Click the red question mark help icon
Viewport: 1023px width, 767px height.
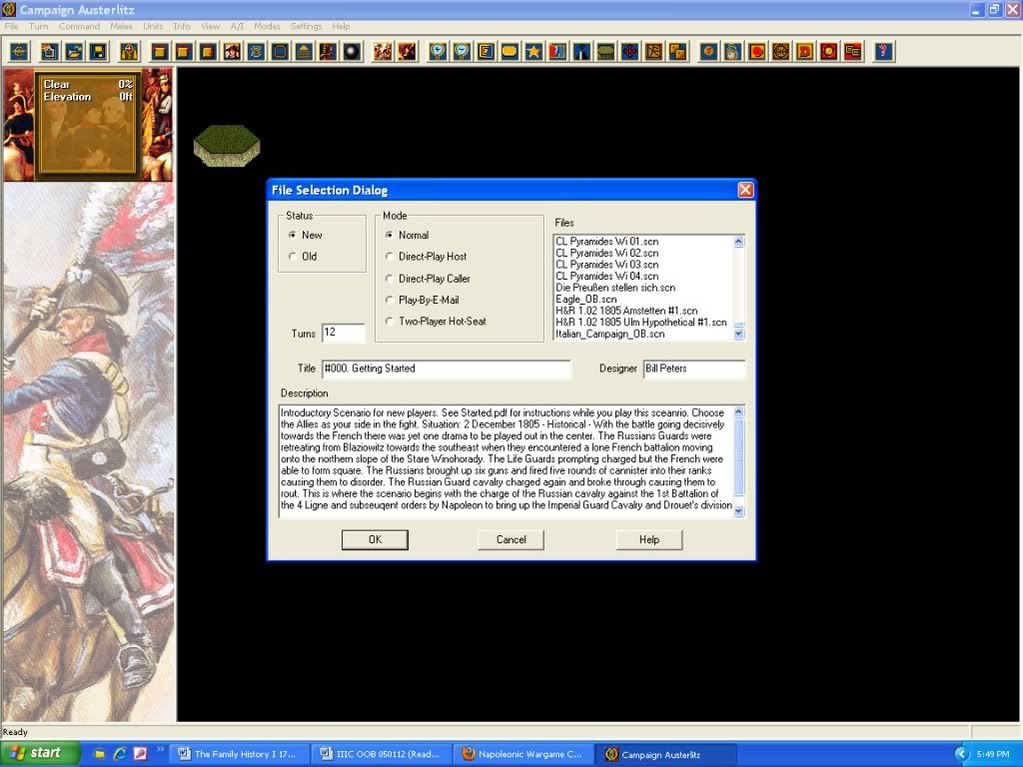click(883, 52)
